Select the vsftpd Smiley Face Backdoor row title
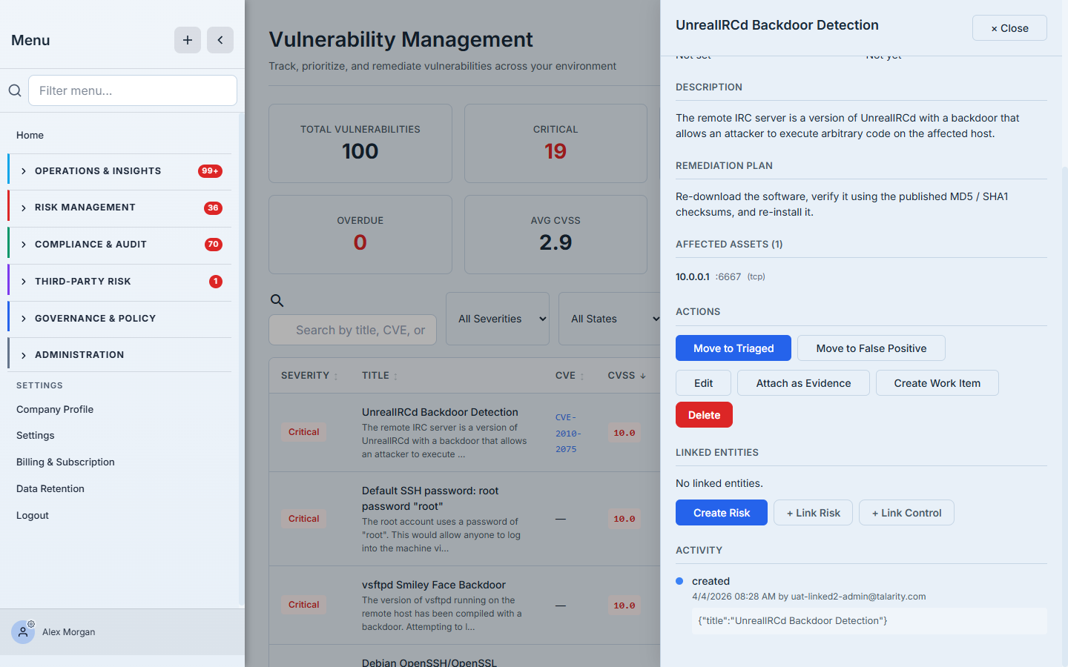The height and width of the screenshot is (667, 1068). pyautogui.click(x=434, y=585)
